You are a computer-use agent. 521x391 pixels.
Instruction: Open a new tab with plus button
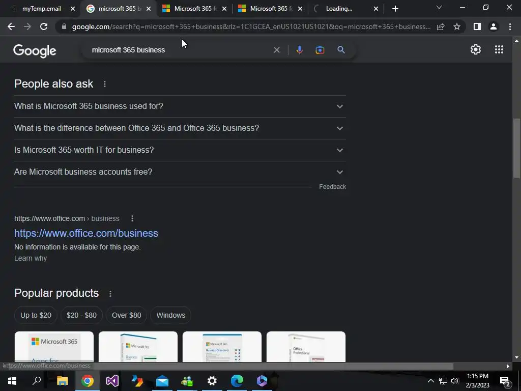tap(395, 9)
